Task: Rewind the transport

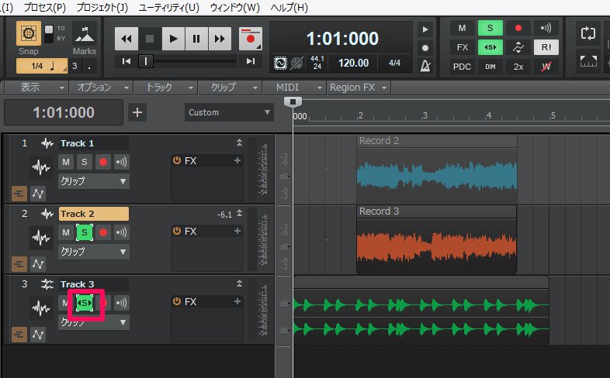Action: 127,39
